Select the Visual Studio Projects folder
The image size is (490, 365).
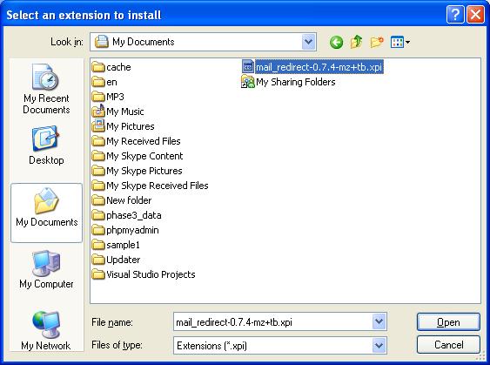[x=144, y=274]
